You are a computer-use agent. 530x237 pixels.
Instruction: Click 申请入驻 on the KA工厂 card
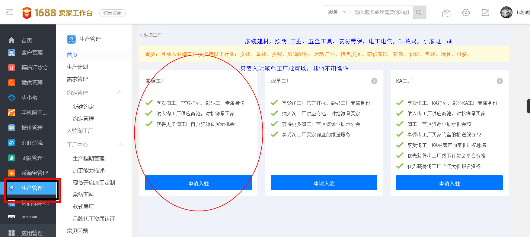(x=449, y=183)
